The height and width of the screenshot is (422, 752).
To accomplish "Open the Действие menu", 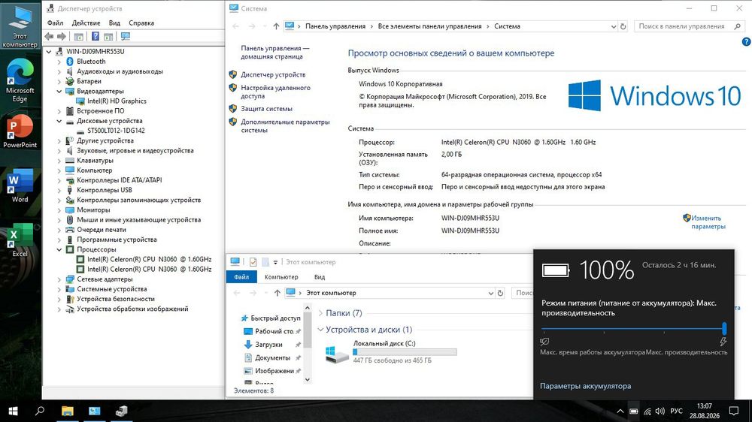I will coord(86,23).
